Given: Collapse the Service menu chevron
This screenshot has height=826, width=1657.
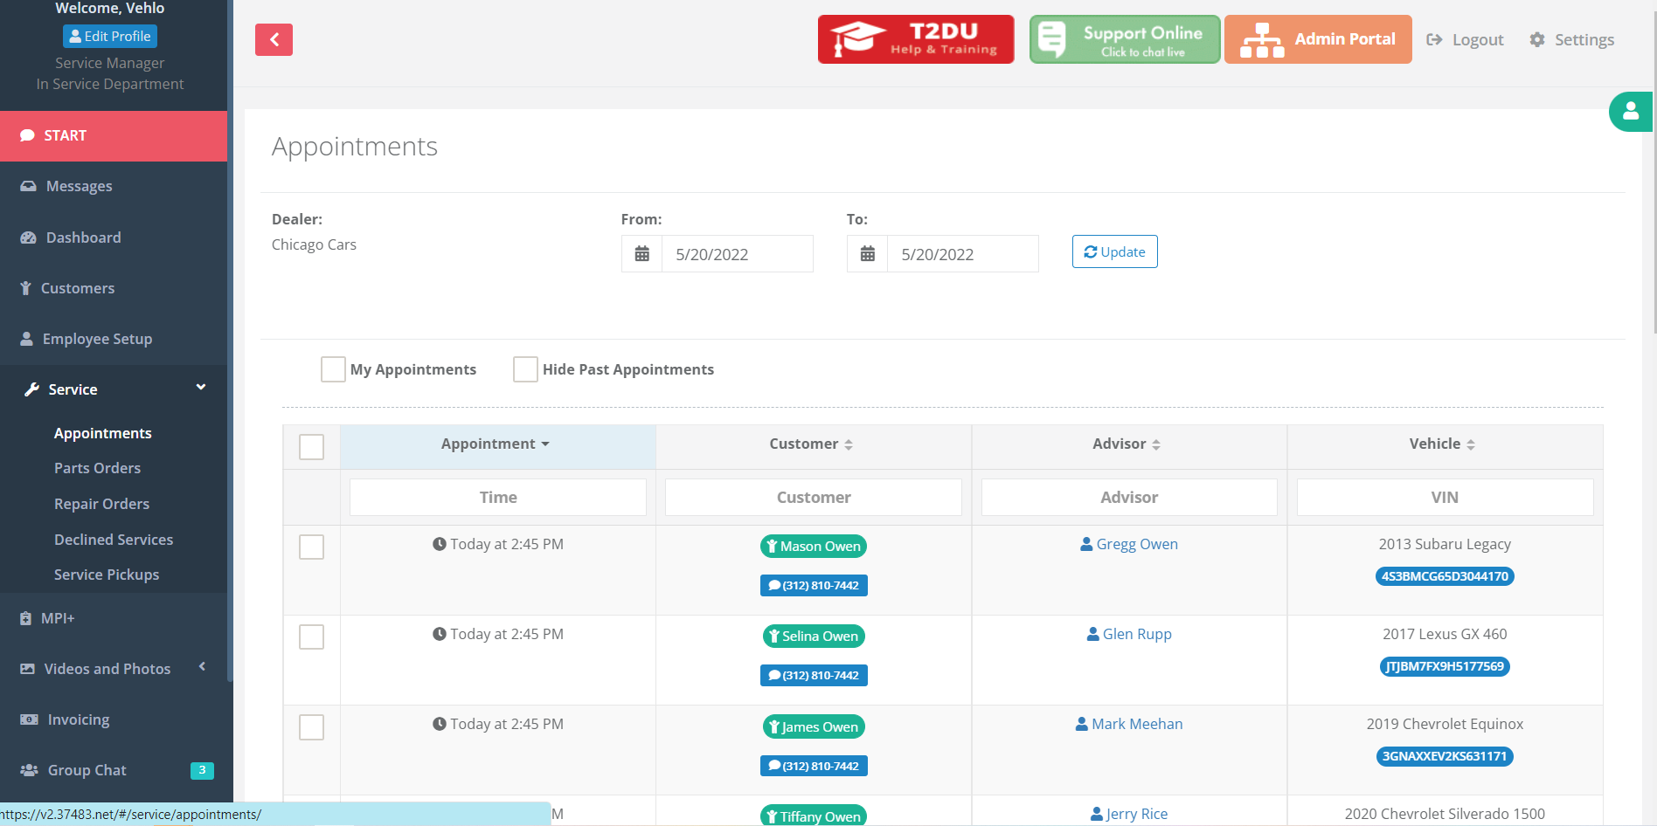Looking at the screenshot, I should [x=200, y=387].
